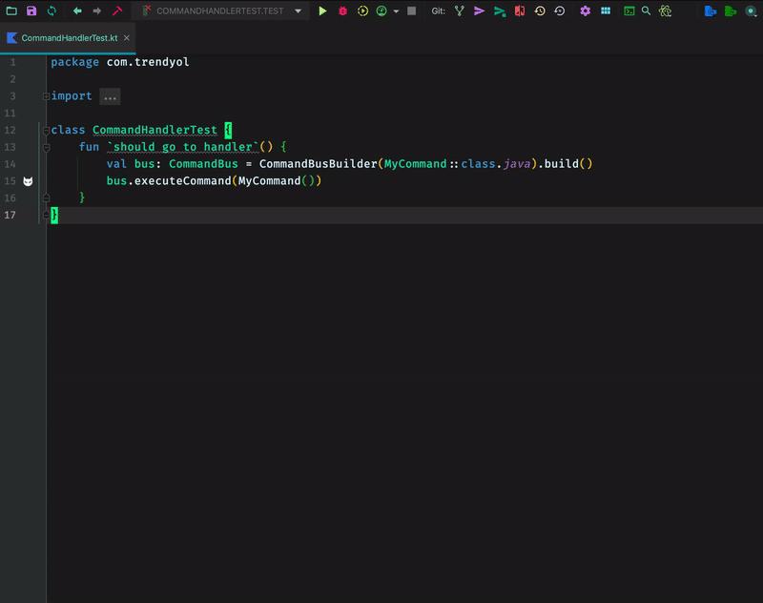Run tests with coverage icon
The height and width of the screenshot is (603, 763).
click(362, 12)
